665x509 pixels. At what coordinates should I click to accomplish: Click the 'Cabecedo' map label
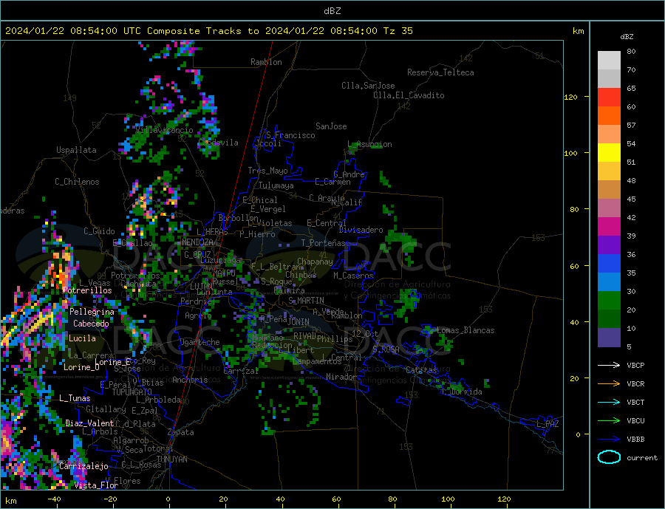point(91,324)
